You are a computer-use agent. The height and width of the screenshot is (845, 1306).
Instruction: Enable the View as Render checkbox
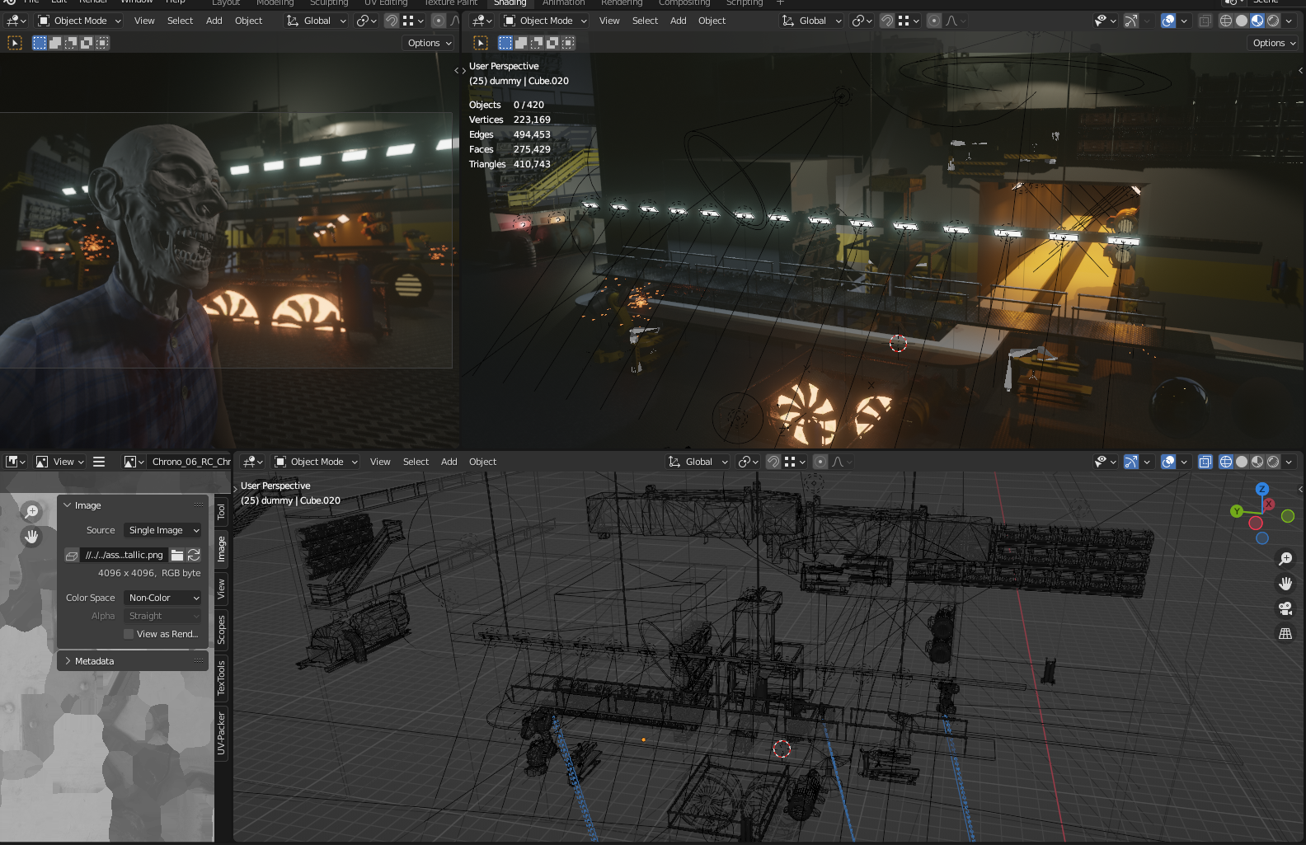129,634
